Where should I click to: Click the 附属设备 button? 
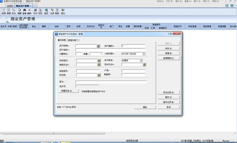click(68, 91)
